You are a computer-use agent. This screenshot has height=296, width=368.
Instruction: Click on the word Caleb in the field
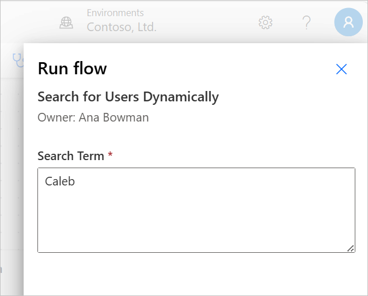pos(60,181)
